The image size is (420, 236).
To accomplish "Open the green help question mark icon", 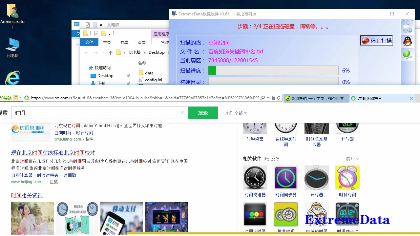I will 407,54.
